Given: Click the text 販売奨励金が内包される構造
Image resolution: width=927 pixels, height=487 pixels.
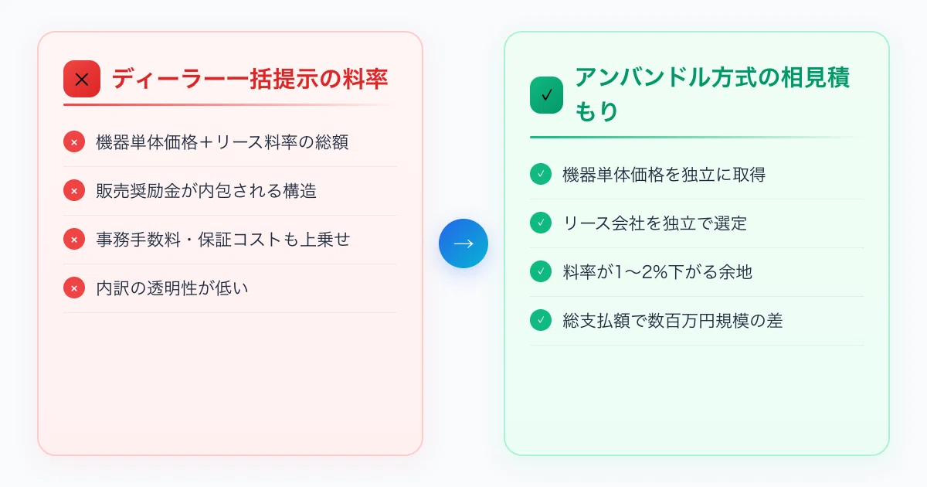Looking at the screenshot, I should (206, 191).
